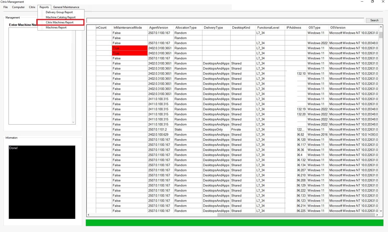388x232 pixels.
Task: Select IP address cell ending 132.10
Action: coord(296,74)
